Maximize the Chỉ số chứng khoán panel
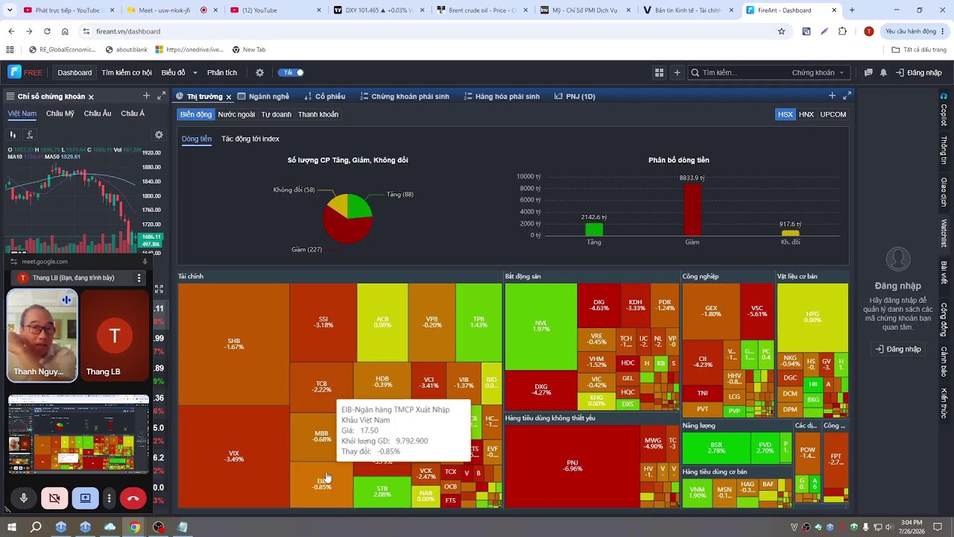954x537 pixels. pos(161,95)
